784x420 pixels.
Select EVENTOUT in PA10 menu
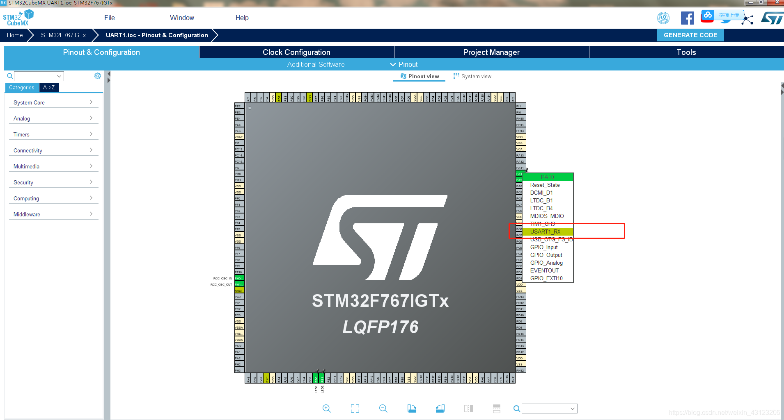pos(548,270)
